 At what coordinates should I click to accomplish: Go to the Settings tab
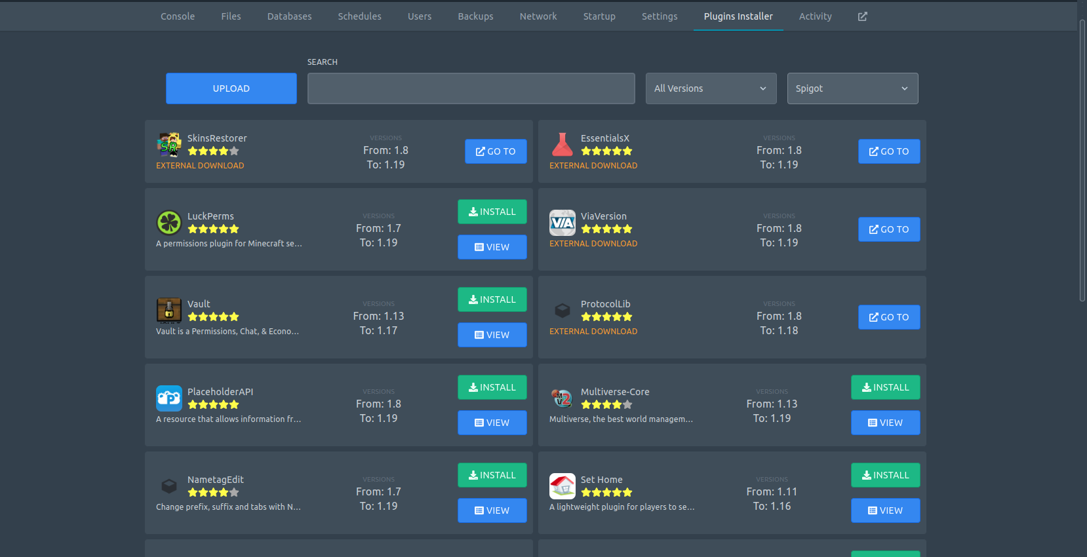[660, 16]
